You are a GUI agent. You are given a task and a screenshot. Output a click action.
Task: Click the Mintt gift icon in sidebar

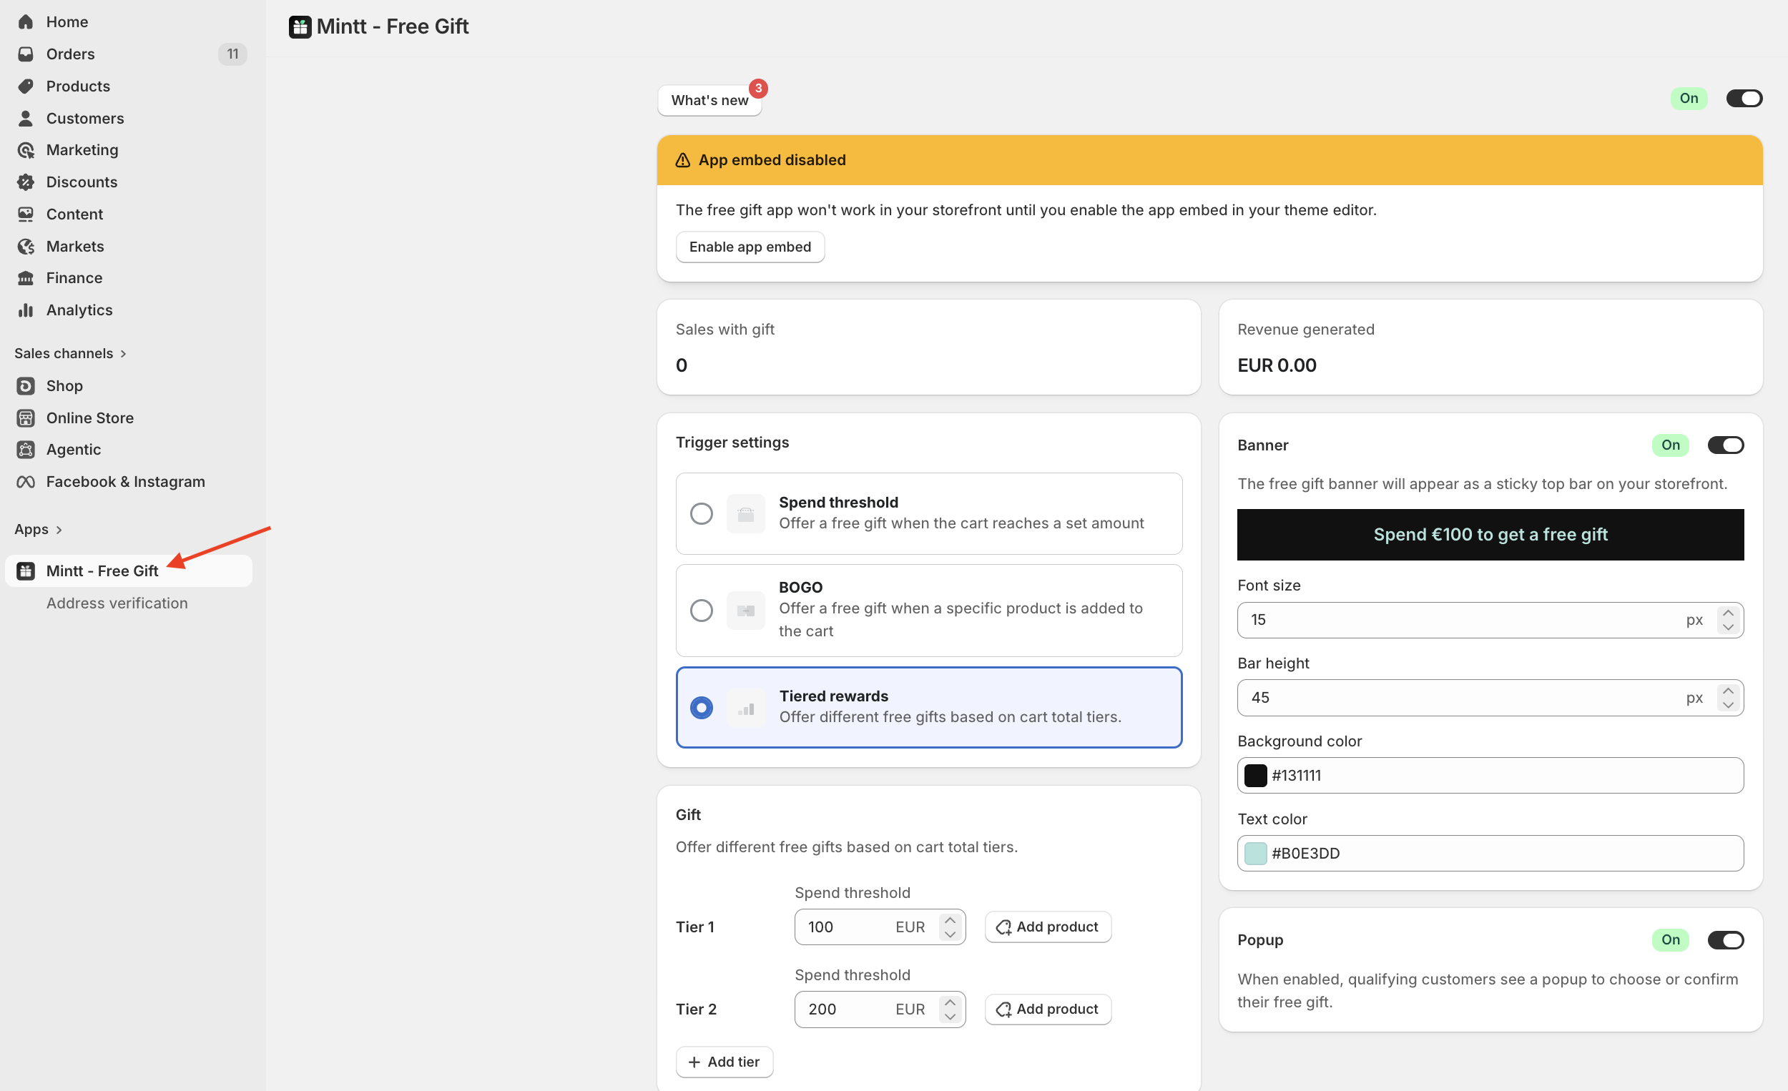point(26,571)
